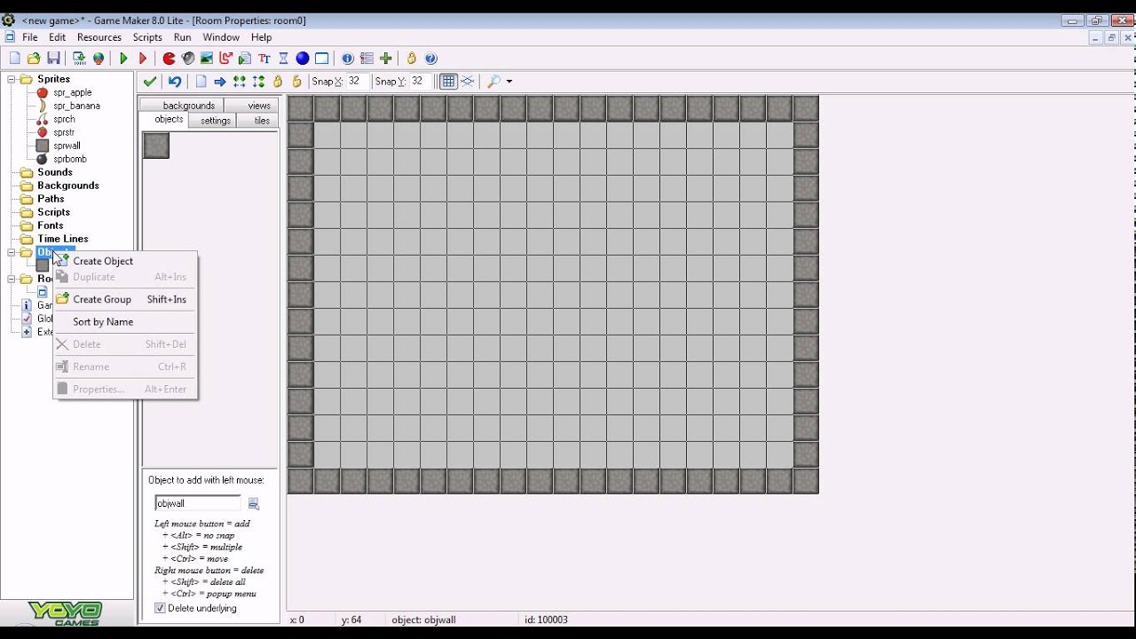Open the Resources menu
Image resolution: width=1136 pixels, height=639 pixels.
pyautogui.click(x=99, y=37)
